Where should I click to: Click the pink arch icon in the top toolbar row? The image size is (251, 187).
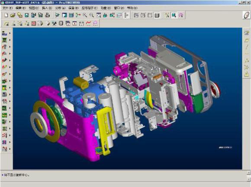point(181,16)
